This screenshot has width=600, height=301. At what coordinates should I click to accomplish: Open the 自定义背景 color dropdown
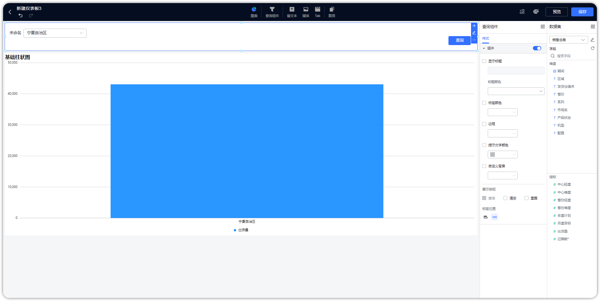503,176
